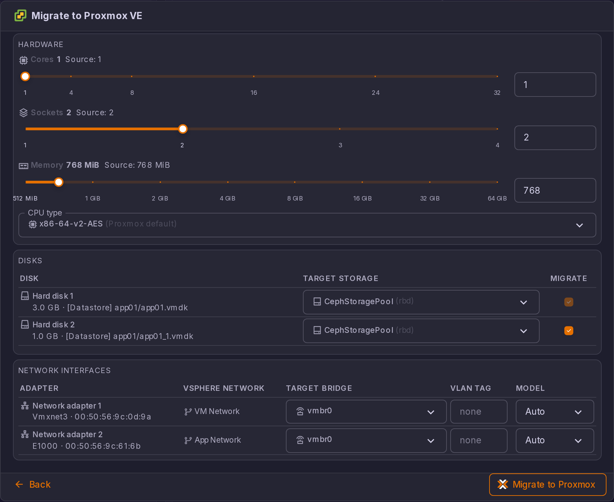Click the app01/app01_1.vmdk disk path text

[x=153, y=336]
